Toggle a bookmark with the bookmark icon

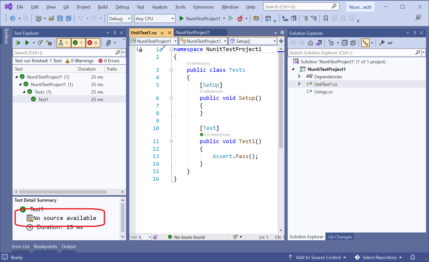pos(325,18)
